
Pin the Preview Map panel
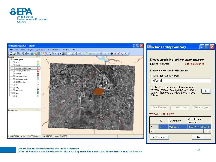click(x=37, y=110)
